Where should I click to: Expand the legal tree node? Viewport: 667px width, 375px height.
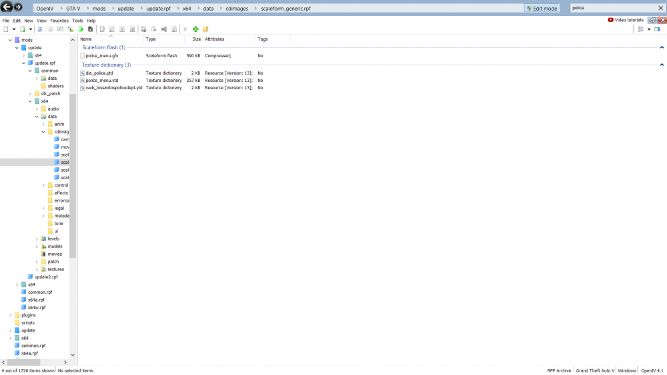point(43,208)
